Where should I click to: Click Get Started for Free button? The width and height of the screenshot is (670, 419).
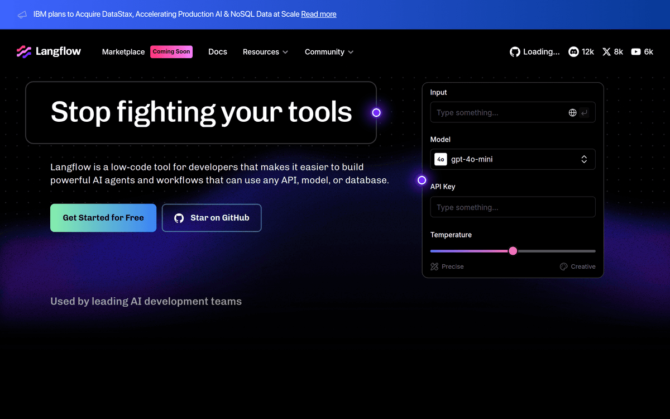click(x=103, y=218)
